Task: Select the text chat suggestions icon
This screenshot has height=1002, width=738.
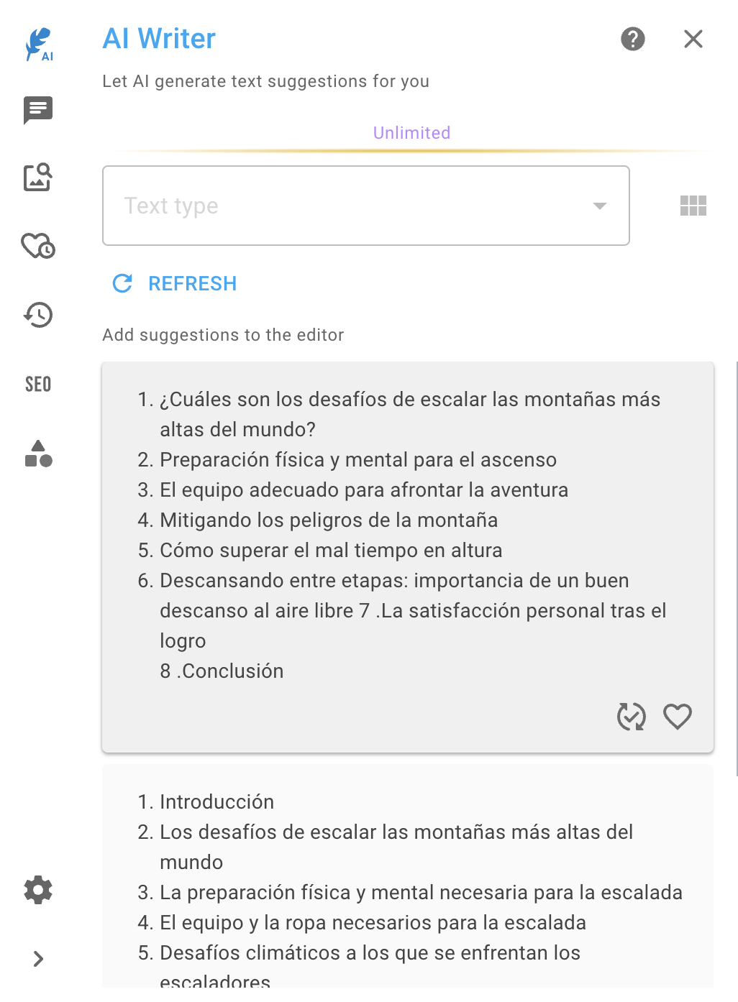Action: [37, 109]
